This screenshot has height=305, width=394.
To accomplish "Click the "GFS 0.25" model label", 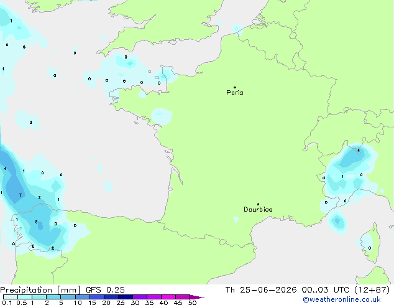I will (105, 290).
